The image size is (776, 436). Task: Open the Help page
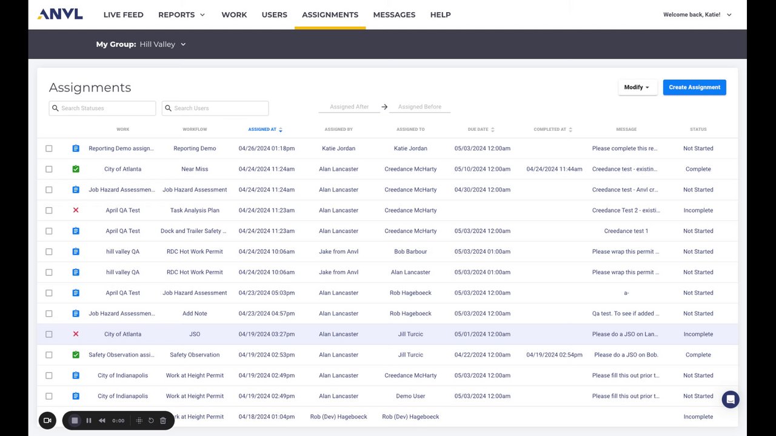[441, 15]
